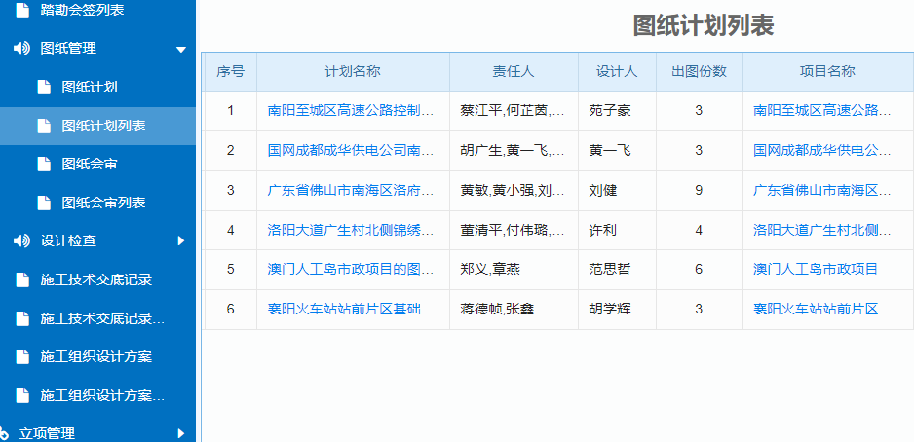Expand the 设计检查 submenu arrow
914x442 pixels.
coord(180,240)
